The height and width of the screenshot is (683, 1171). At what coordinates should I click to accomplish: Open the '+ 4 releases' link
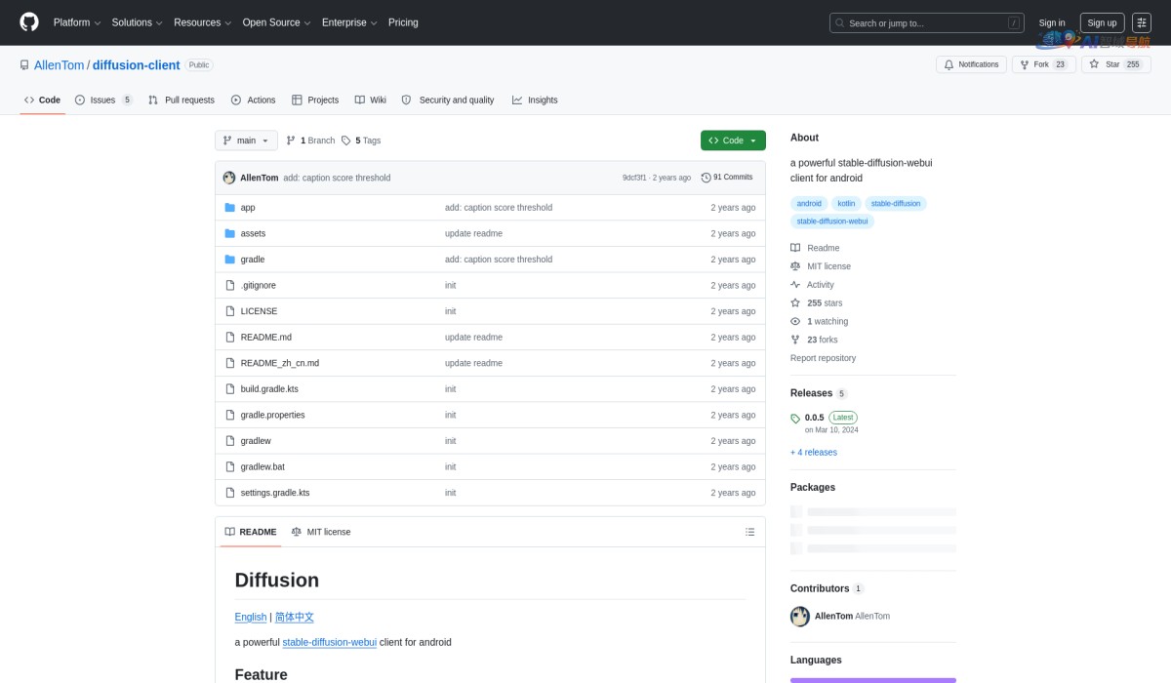(813, 452)
